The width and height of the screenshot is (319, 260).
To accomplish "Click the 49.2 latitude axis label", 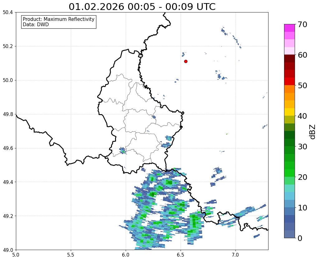I will click(8, 216).
